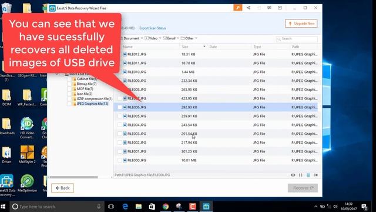
Task: Click the tree panel horizontal scrollbar
Action: pos(73,177)
